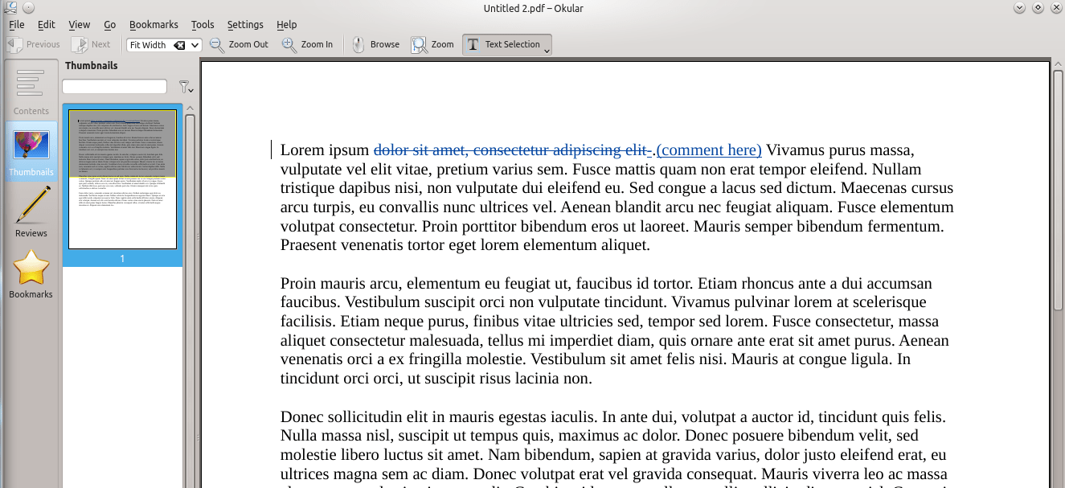This screenshot has height=488, width=1065.
Task: Open the Tools menu
Action: 203,25
